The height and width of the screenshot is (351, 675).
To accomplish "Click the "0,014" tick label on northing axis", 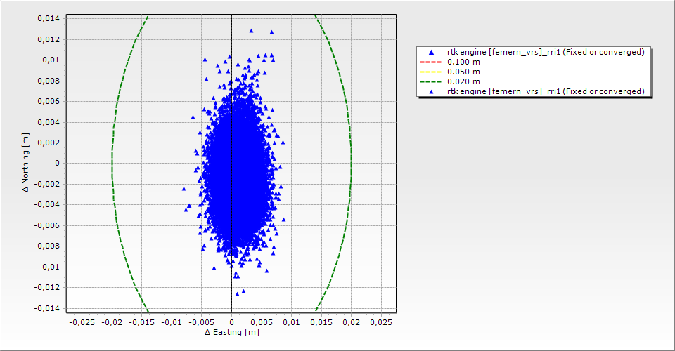I will point(49,18).
